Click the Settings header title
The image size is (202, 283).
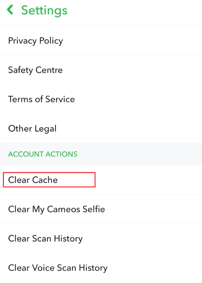44,11
